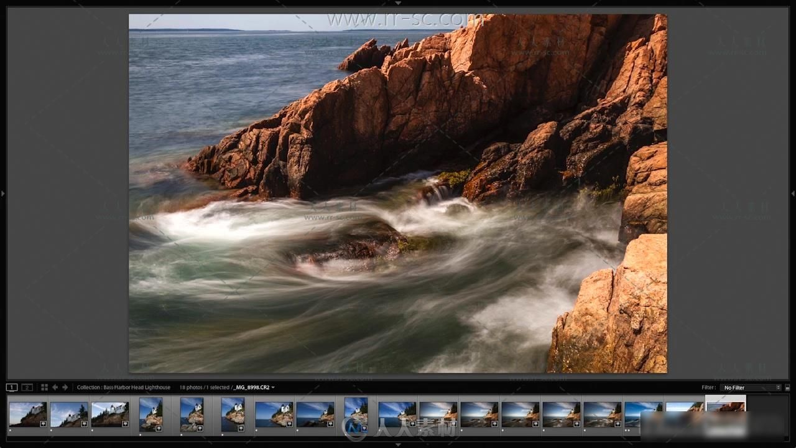Click collection badge on sixth filmstrip thumbnail

tap(241, 428)
